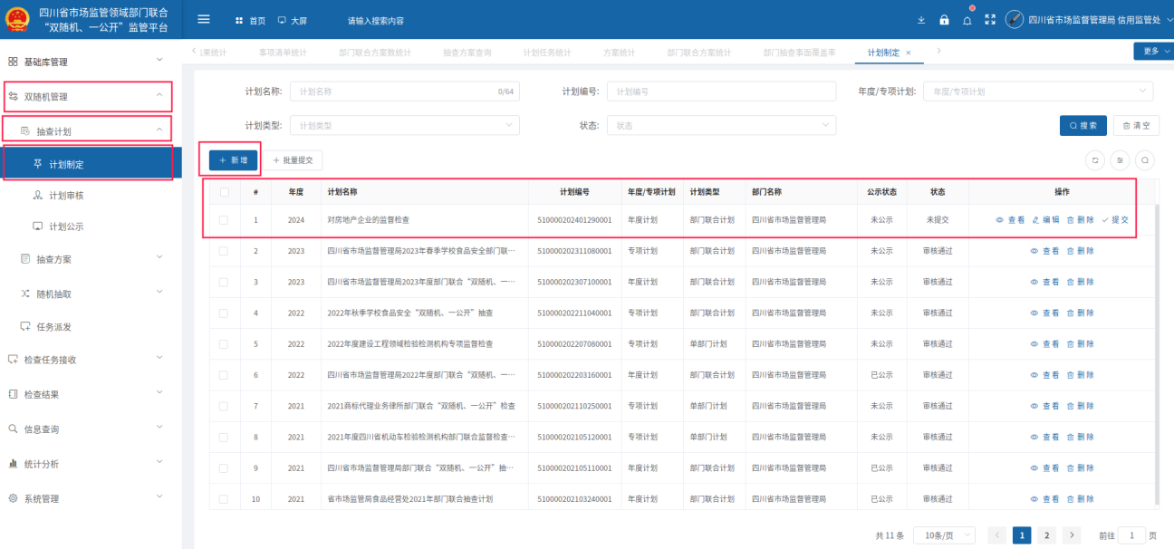
Task: Click the lock screen icon
Action: tap(944, 20)
